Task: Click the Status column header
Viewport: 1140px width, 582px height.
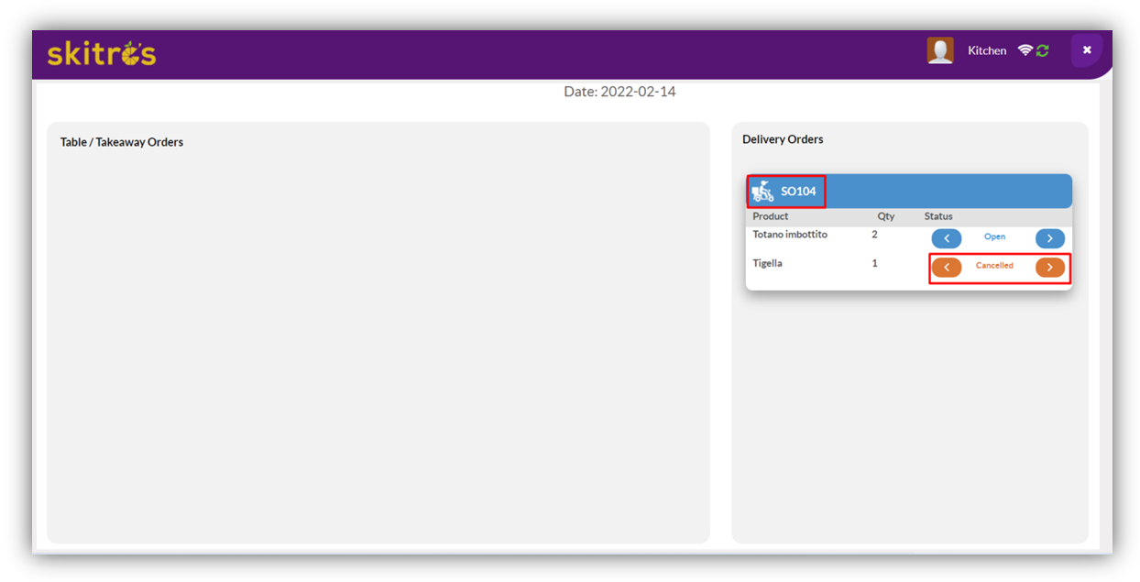Action: pyautogui.click(x=938, y=216)
